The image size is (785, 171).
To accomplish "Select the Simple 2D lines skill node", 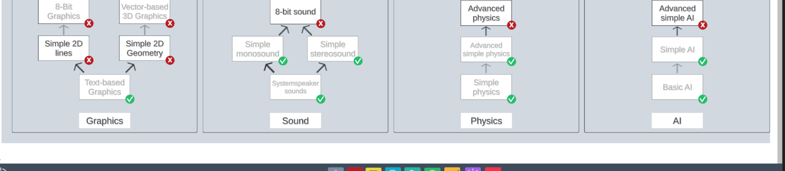I will [x=63, y=48].
